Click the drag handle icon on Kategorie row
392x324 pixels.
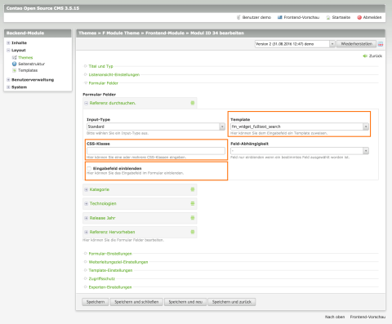point(193,189)
